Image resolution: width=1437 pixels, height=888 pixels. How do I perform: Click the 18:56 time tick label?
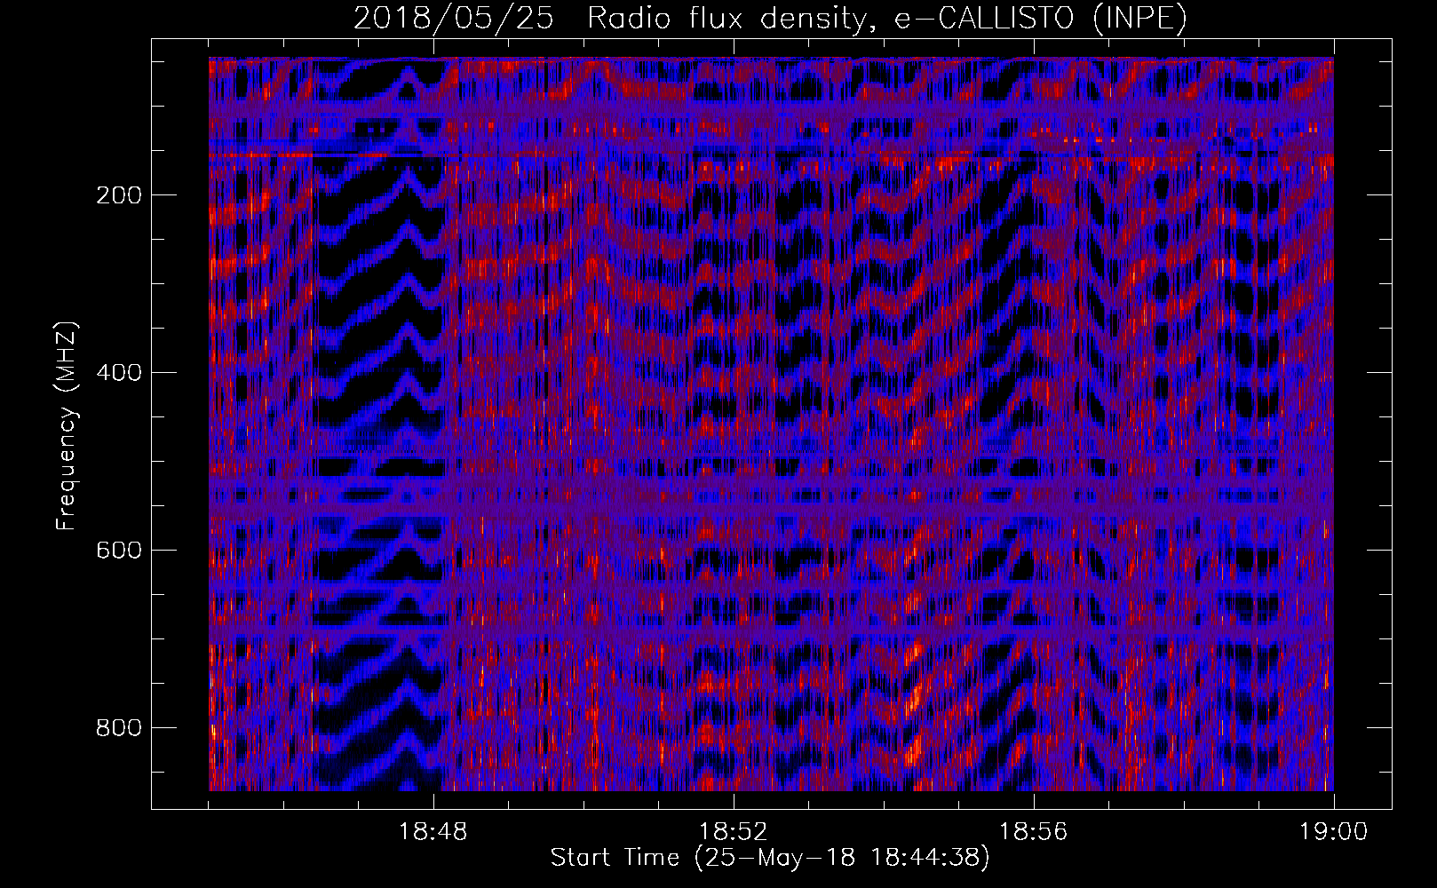(x=1034, y=832)
